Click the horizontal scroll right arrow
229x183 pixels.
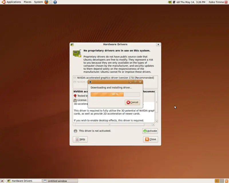click(153, 125)
